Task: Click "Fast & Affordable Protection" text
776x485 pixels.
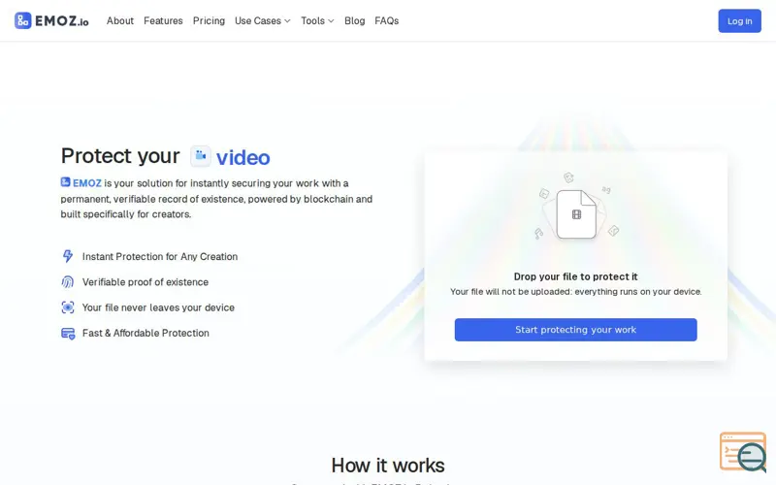Action: tap(145, 333)
